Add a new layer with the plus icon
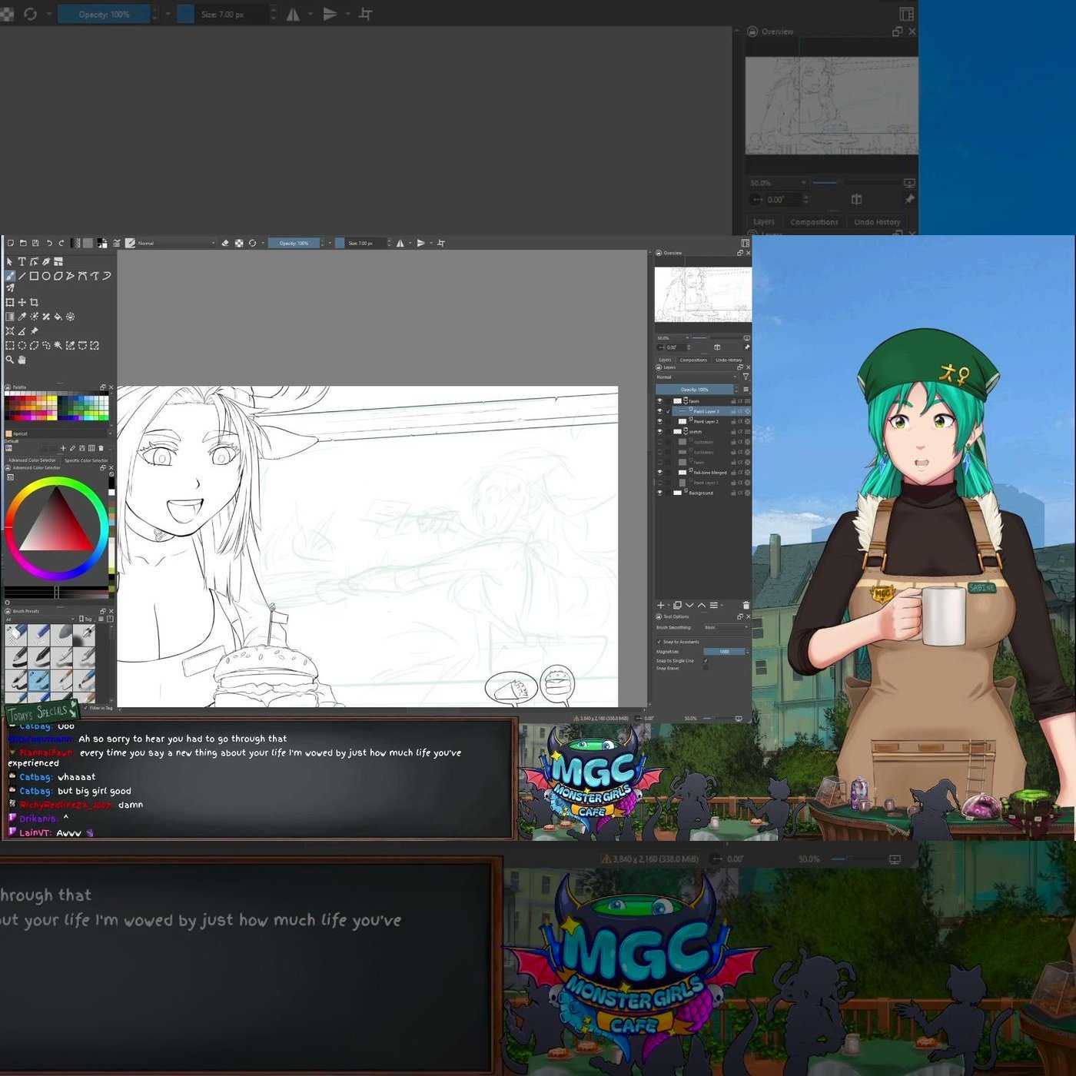Image resolution: width=1076 pixels, height=1076 pixels. pyautogui.click(x=660, y=605)
